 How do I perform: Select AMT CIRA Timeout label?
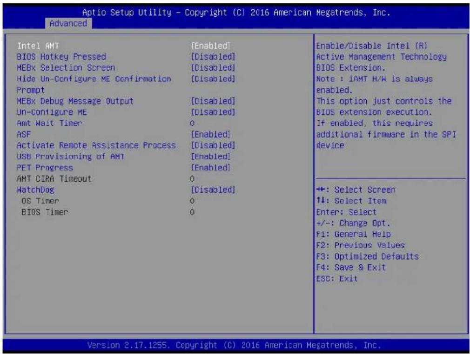pyautogui.click(x=54, y=179)
